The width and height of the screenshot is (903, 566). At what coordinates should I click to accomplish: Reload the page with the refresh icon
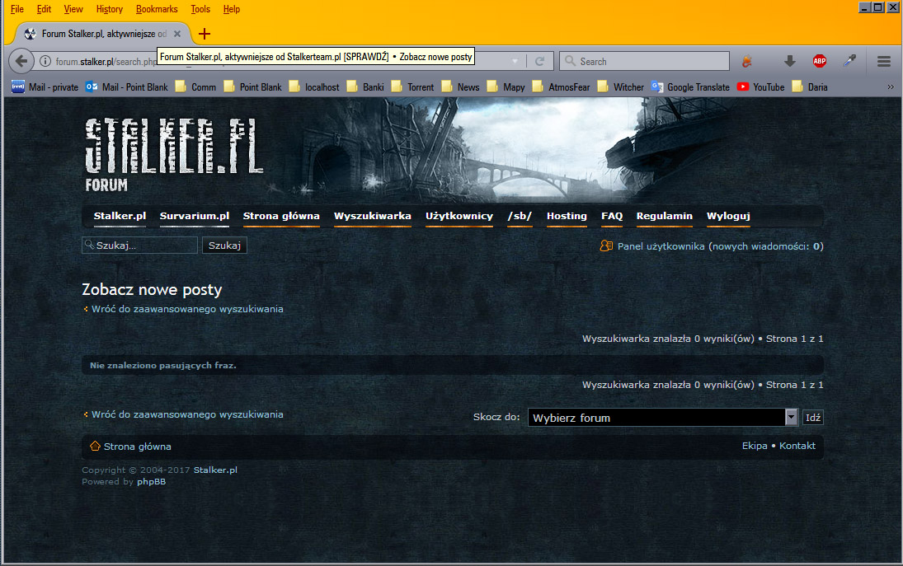[539, 61]
